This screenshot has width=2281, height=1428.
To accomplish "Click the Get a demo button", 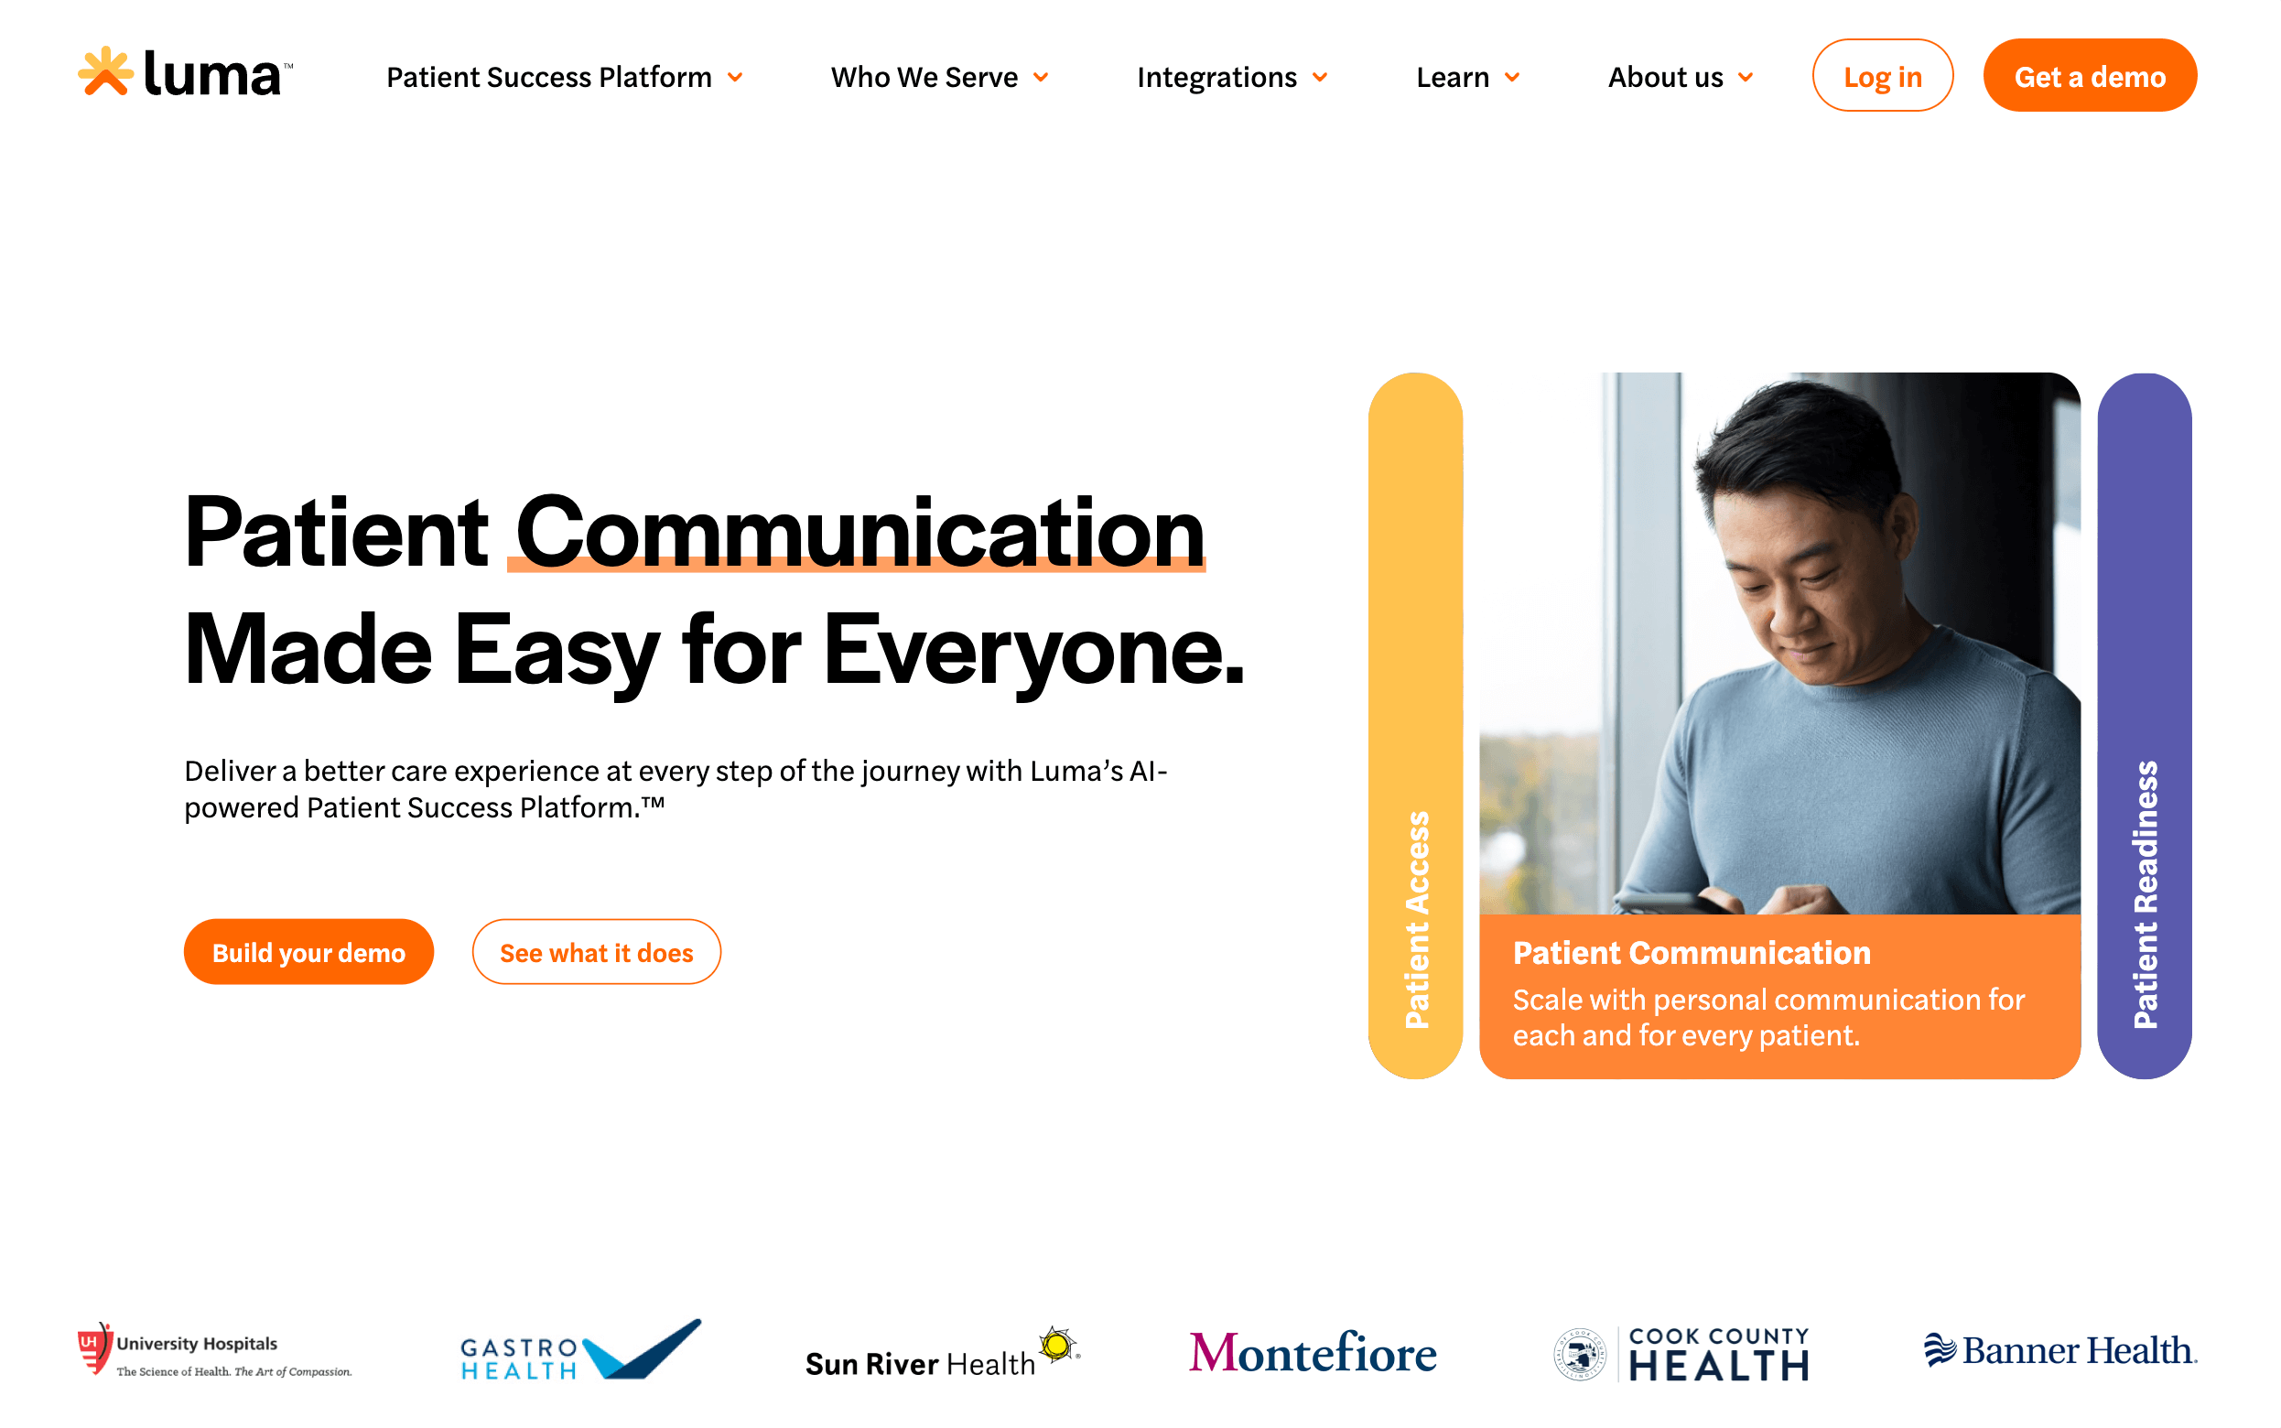I will tap(2091, 76).
